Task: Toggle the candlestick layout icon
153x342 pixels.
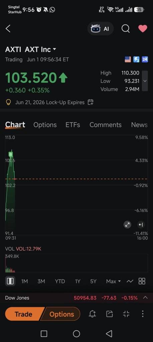Action: tap(10, 281)
